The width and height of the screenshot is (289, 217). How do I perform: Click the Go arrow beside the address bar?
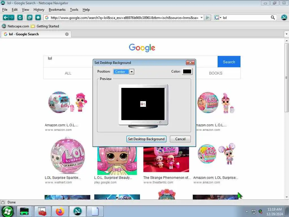[x=207, y=18]
